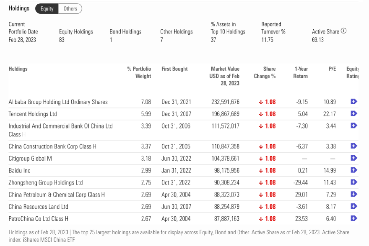Open equity rating icon for PetroChina Class H
The height and width of the screenshot is (246, 369).
point(353,218)
